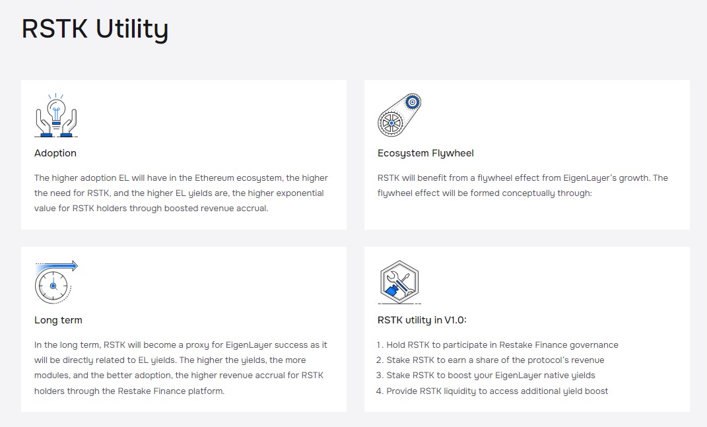707x427 pixels.
Task: Click the Adoption description paragraph
Action: click(x=181, y=193)
